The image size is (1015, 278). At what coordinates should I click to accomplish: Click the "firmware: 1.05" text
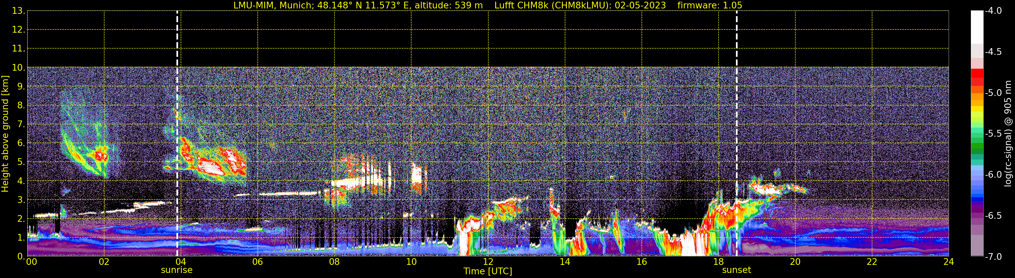(710, 5)
